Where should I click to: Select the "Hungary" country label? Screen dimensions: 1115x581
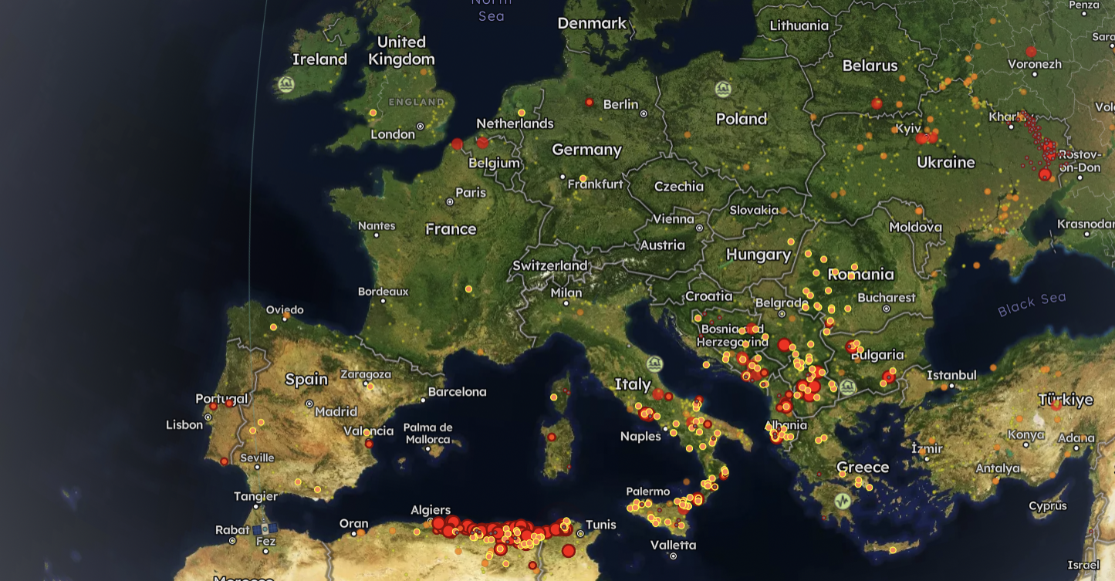759,255
